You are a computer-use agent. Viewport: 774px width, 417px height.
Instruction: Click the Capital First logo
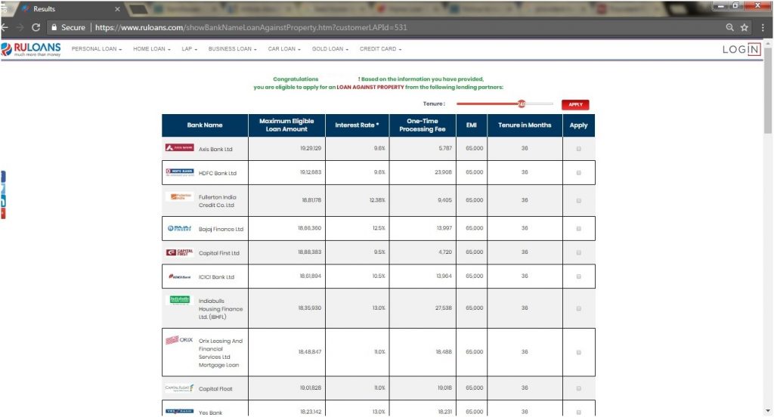(180, 252)
